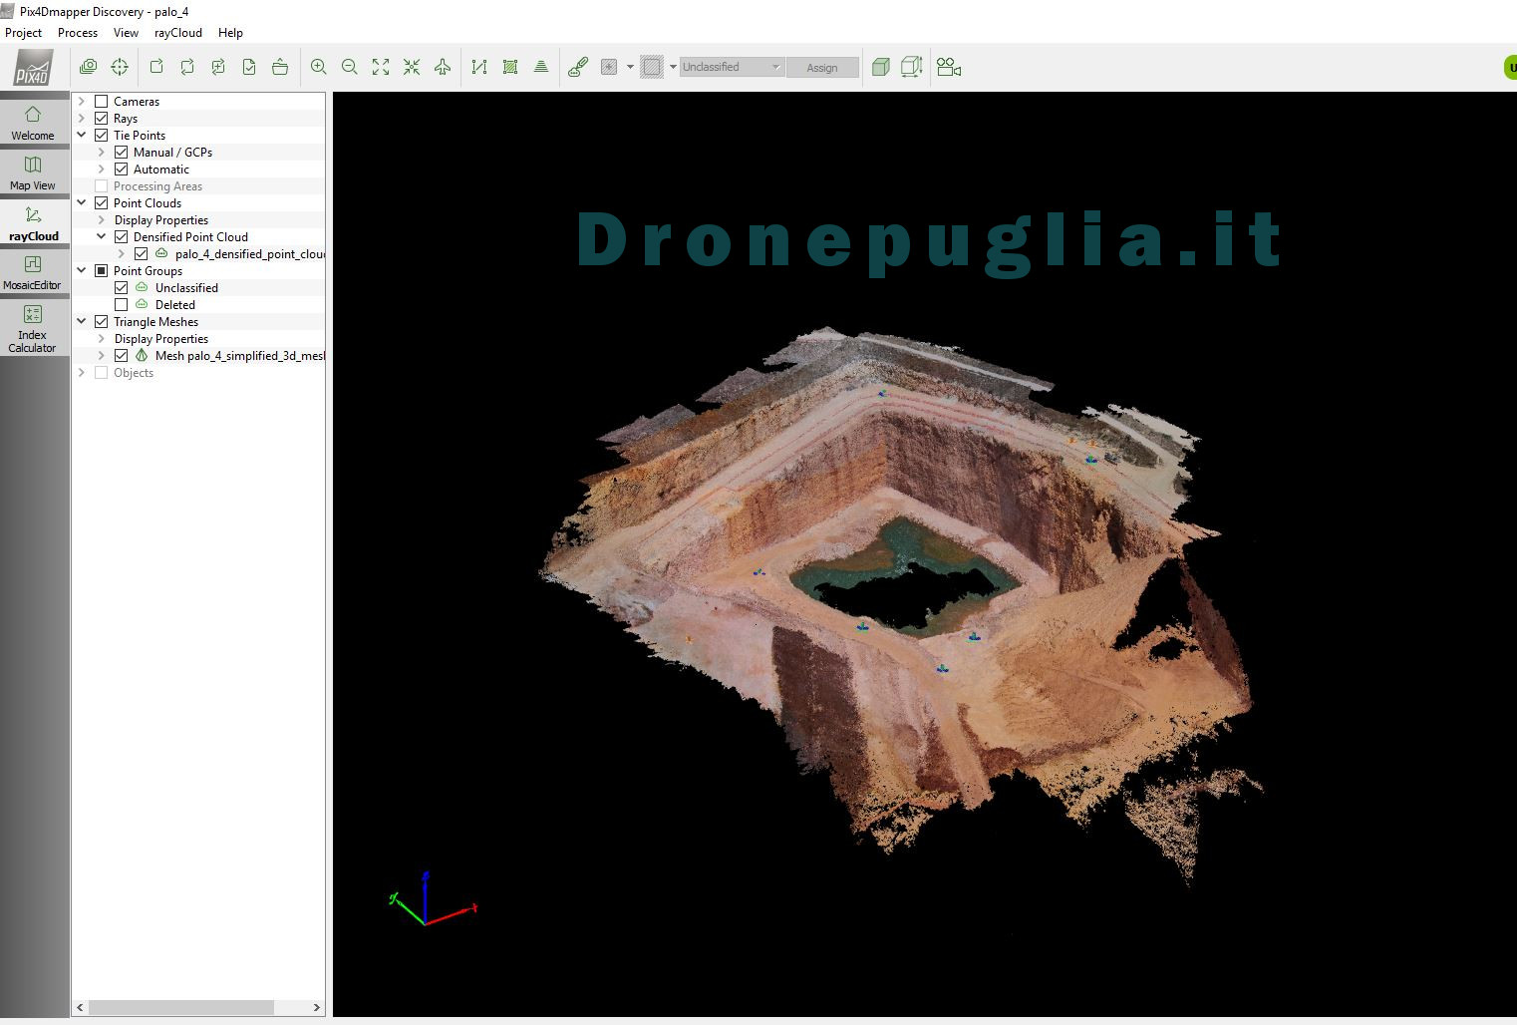Expand the Manual / GCPs node

[102, 153]
